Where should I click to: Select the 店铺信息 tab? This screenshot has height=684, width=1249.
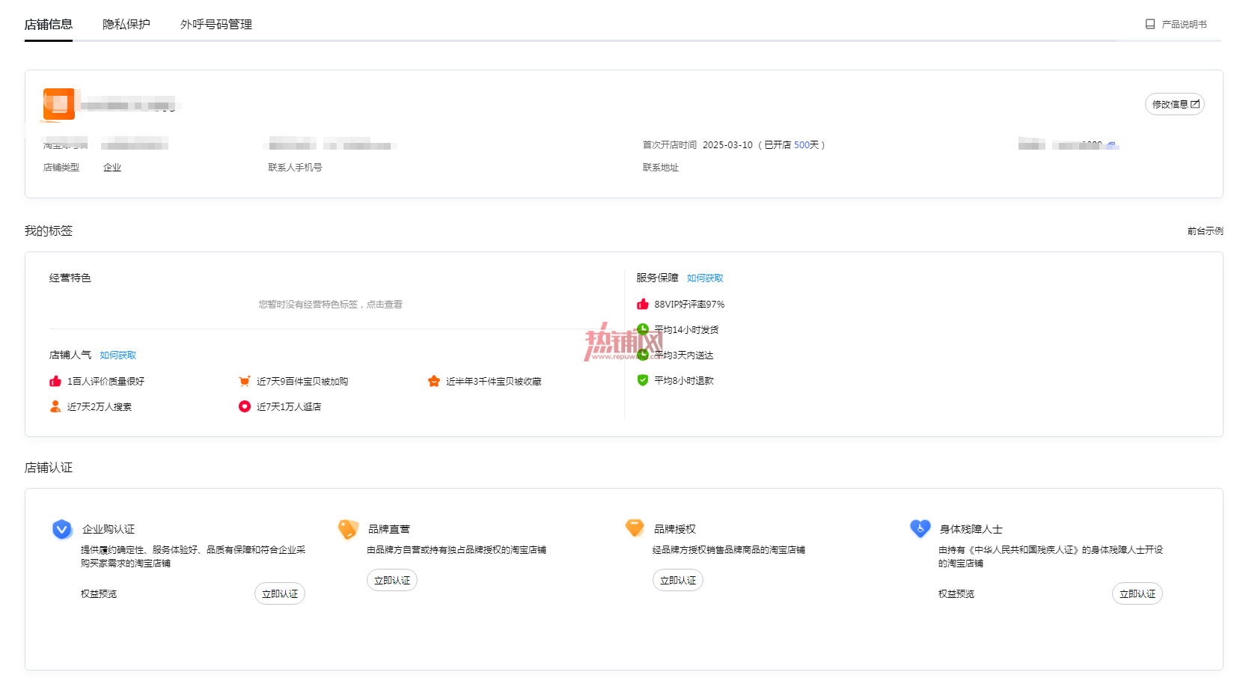(49, 24)
